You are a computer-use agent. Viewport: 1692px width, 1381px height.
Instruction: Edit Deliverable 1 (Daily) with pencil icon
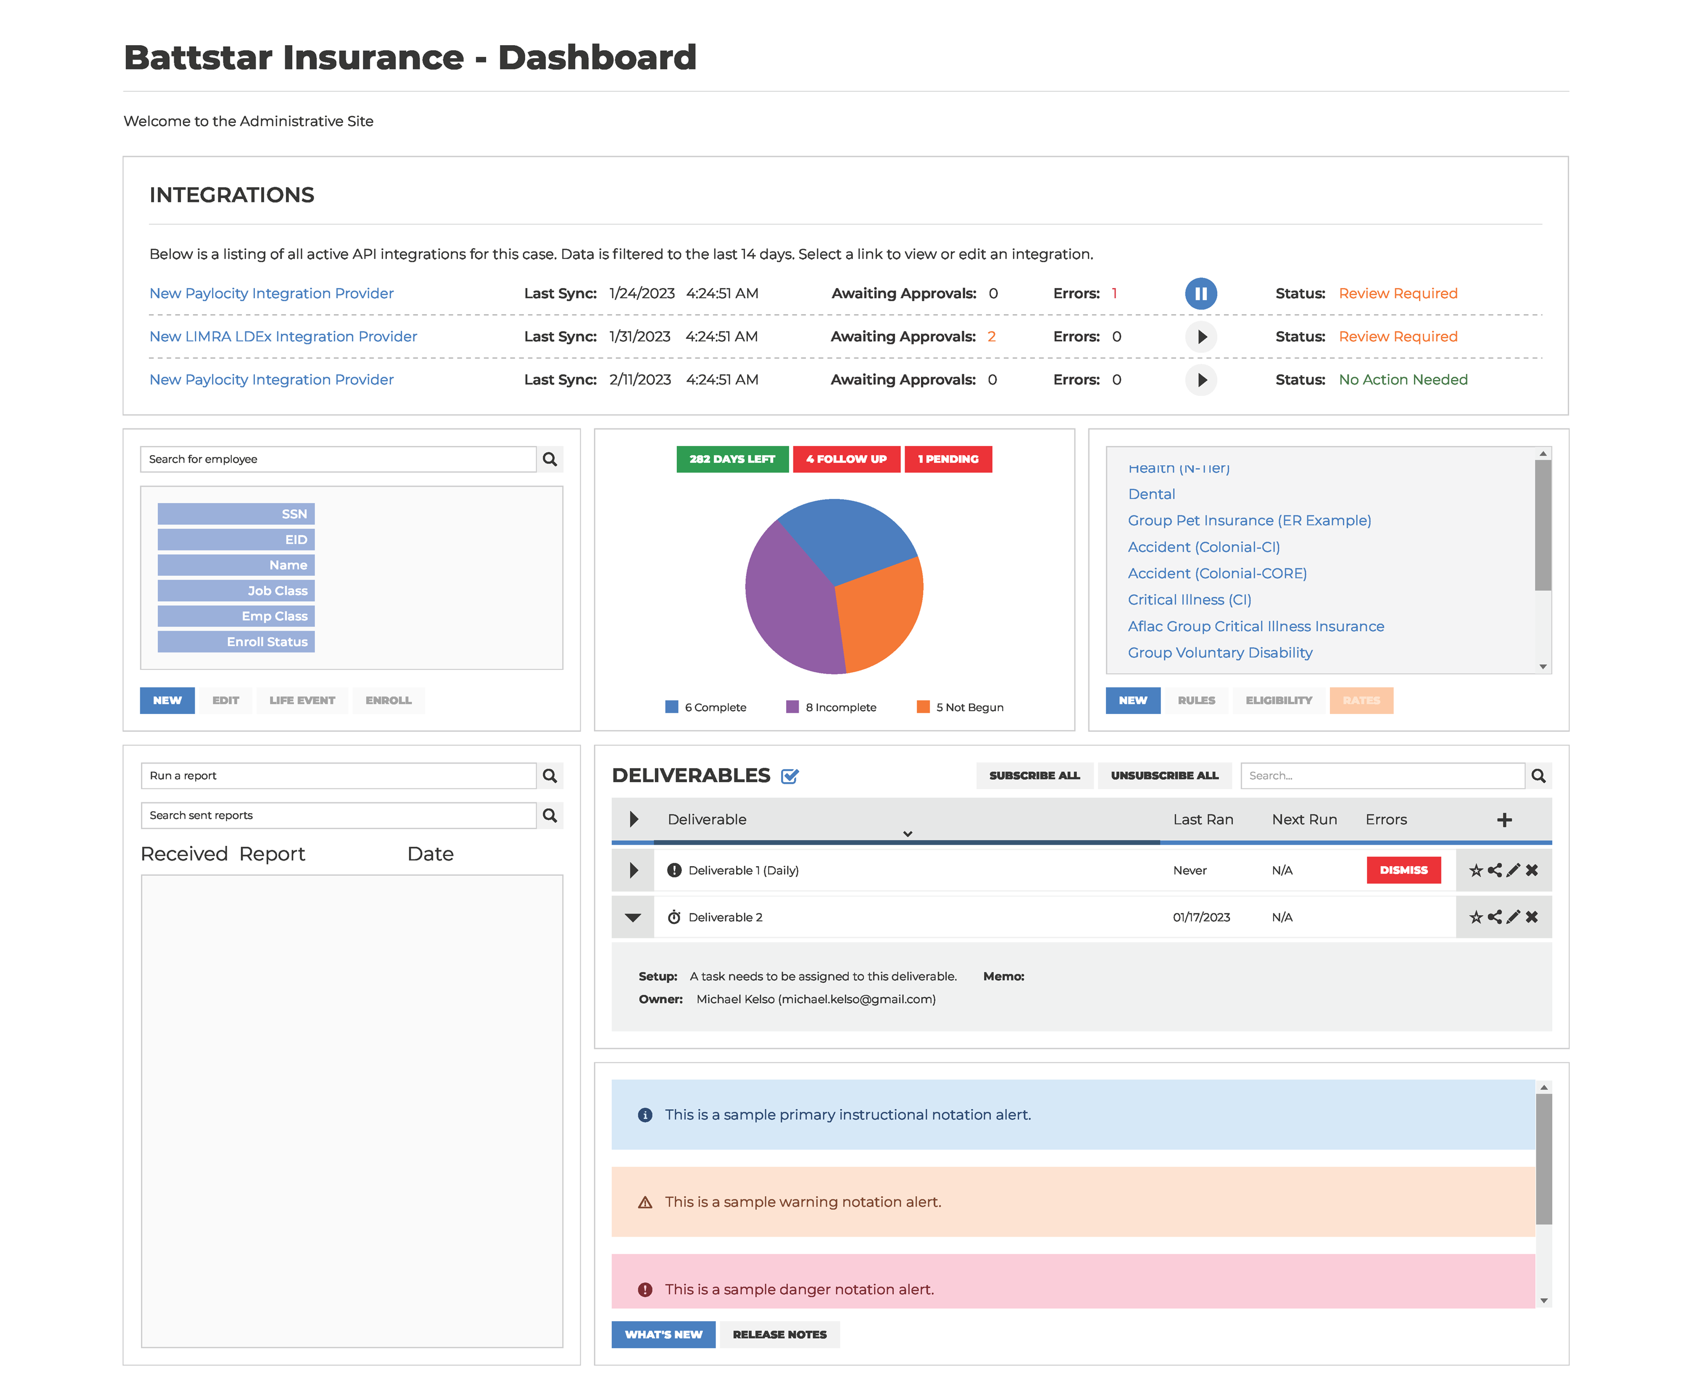pos(1513,870)
